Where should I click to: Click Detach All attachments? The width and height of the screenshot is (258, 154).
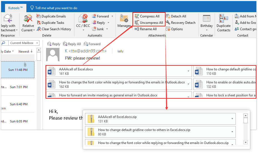pyautogui.click(x=176, y=16)
